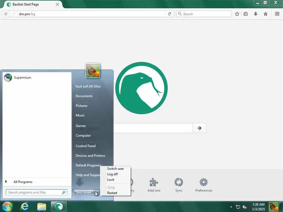
Task: Open the user folder link in Start menu
Action: [x=88, y=86]
